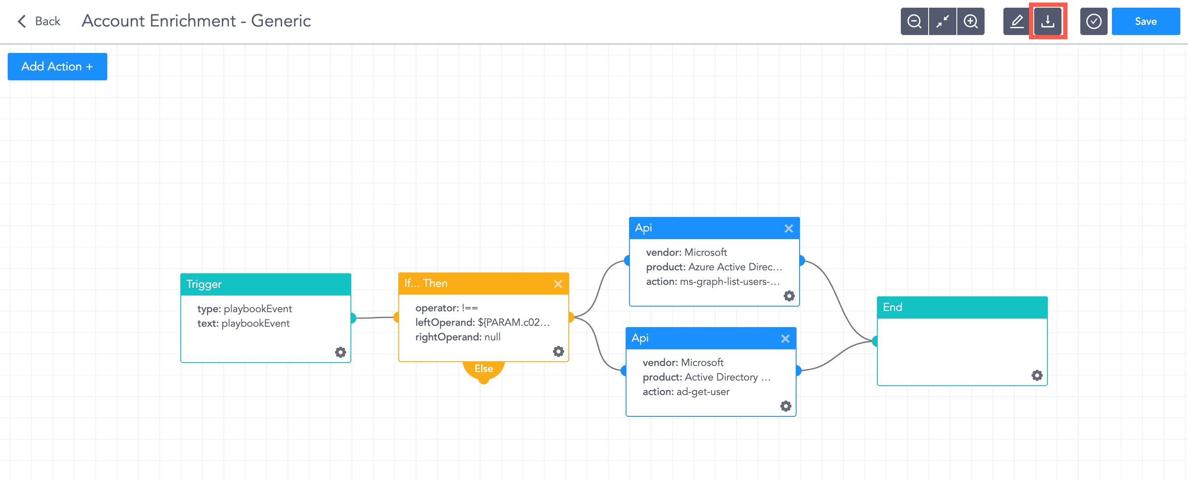Select the Trigger node header

tap(265, 284)
